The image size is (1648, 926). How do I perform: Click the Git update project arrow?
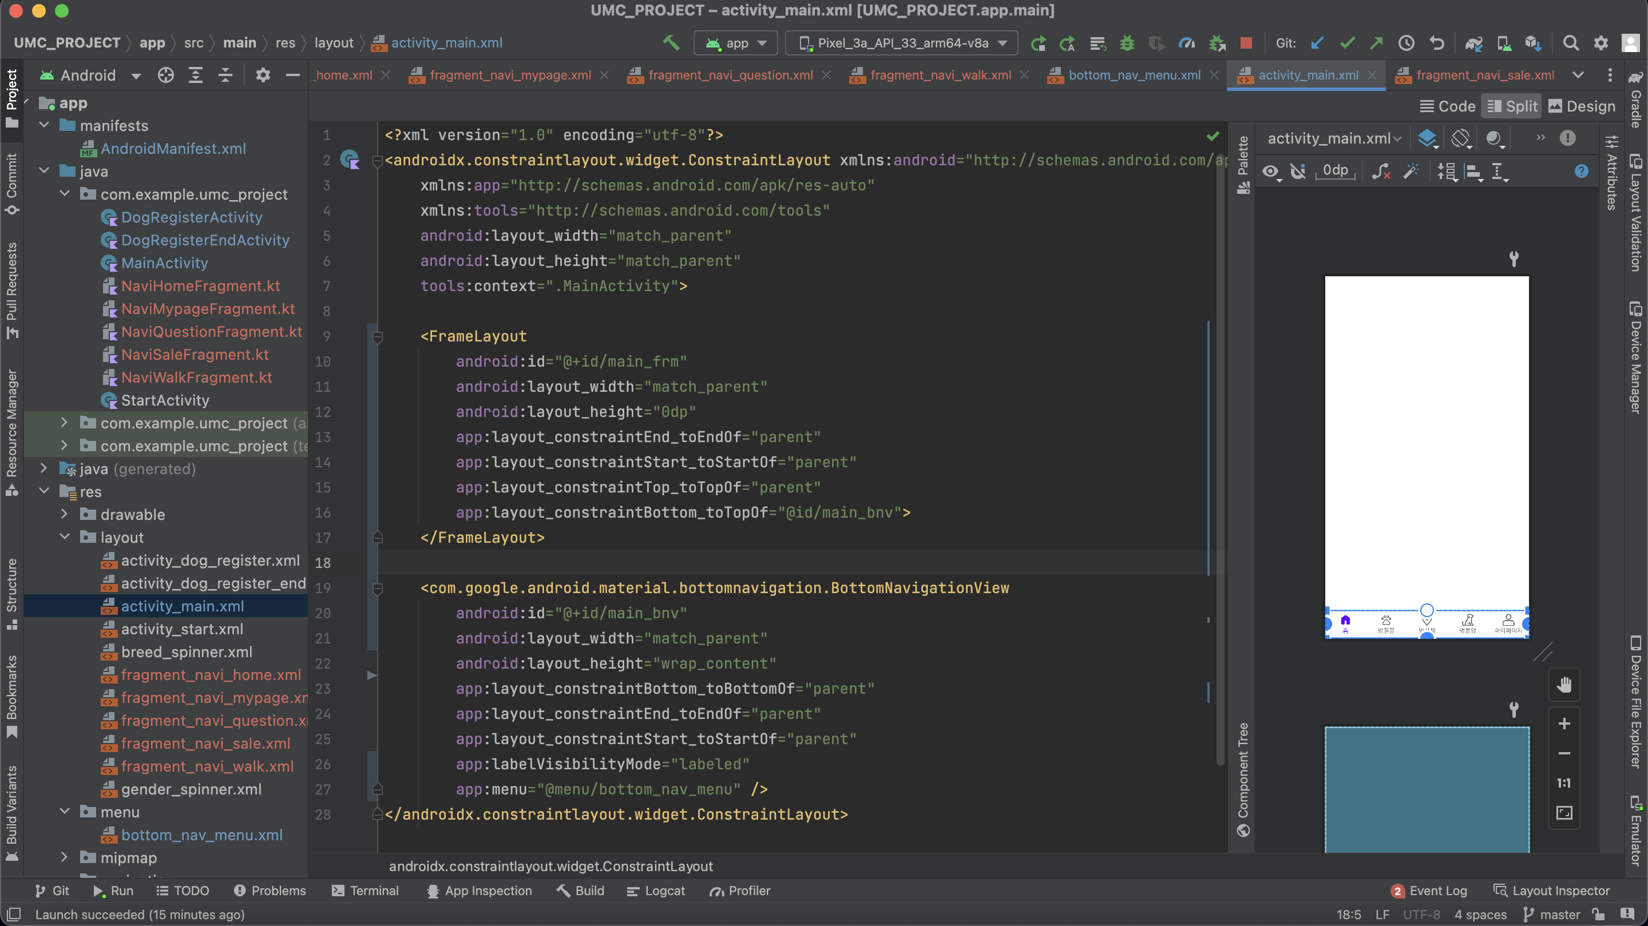tap(1317, 43)
